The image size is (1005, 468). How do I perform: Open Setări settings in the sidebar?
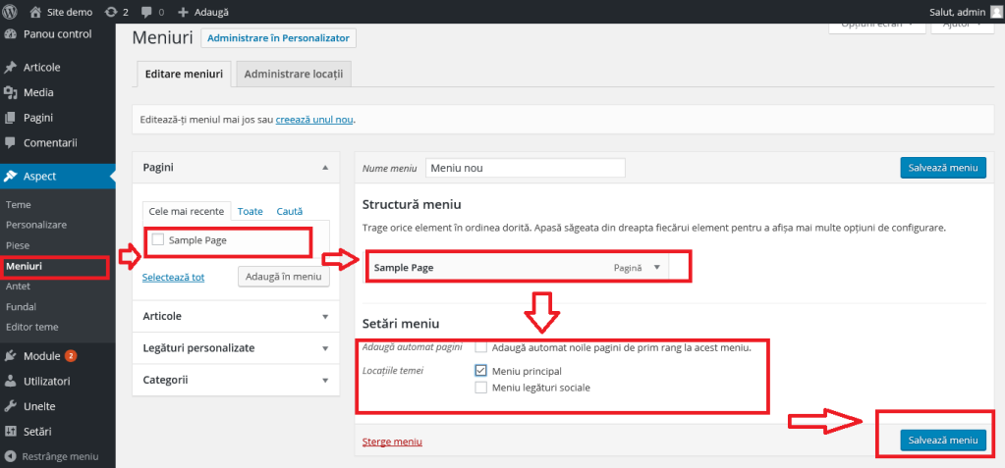click(38, 431)
